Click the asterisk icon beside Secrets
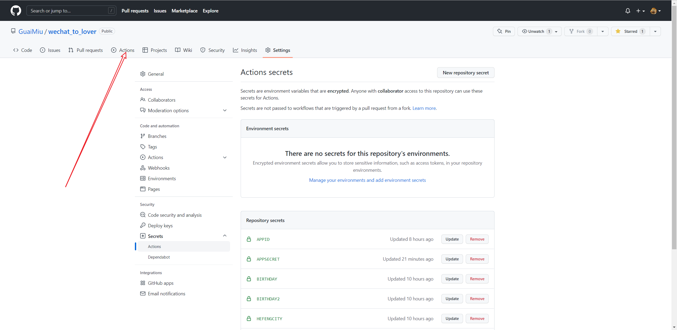677x330 pixels. click(143, 236)
